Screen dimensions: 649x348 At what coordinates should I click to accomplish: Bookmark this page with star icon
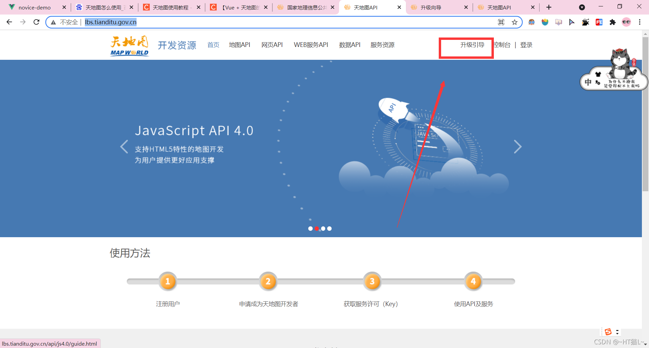[514, 22]
